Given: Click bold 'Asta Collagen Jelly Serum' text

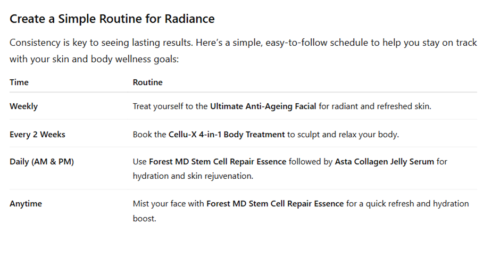Looking at the screenshot, I should 385,162.
